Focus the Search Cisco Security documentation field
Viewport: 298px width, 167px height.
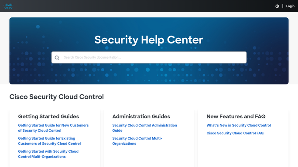point(149,57)
